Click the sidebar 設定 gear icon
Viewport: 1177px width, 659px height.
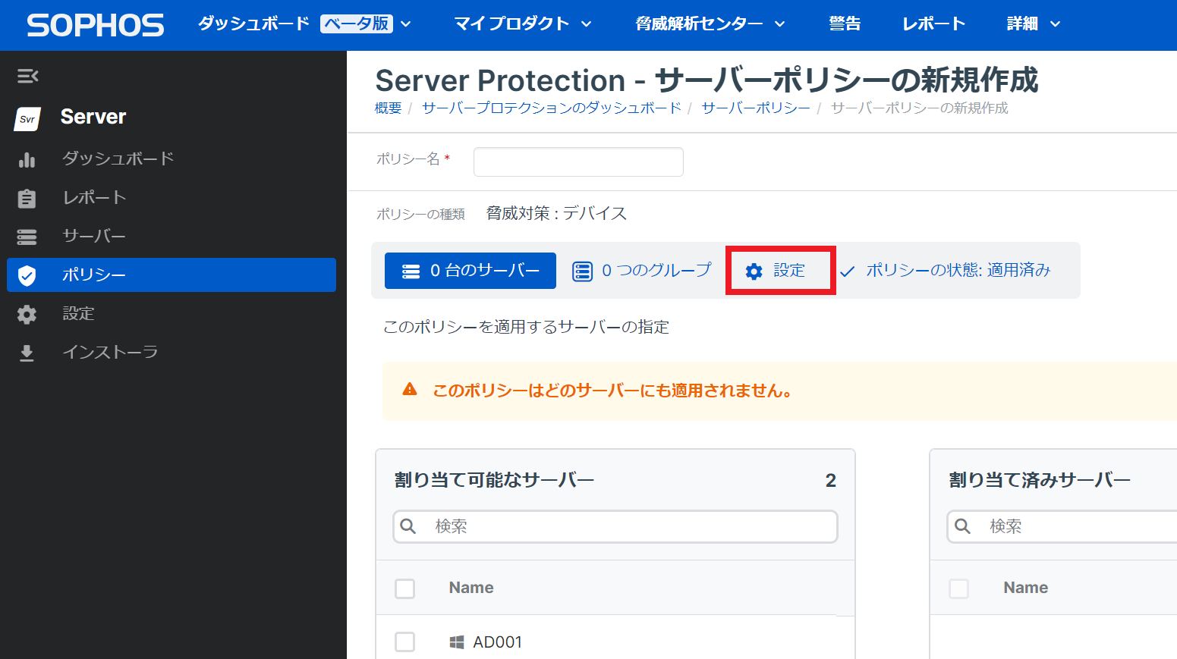tap(27, 314)
